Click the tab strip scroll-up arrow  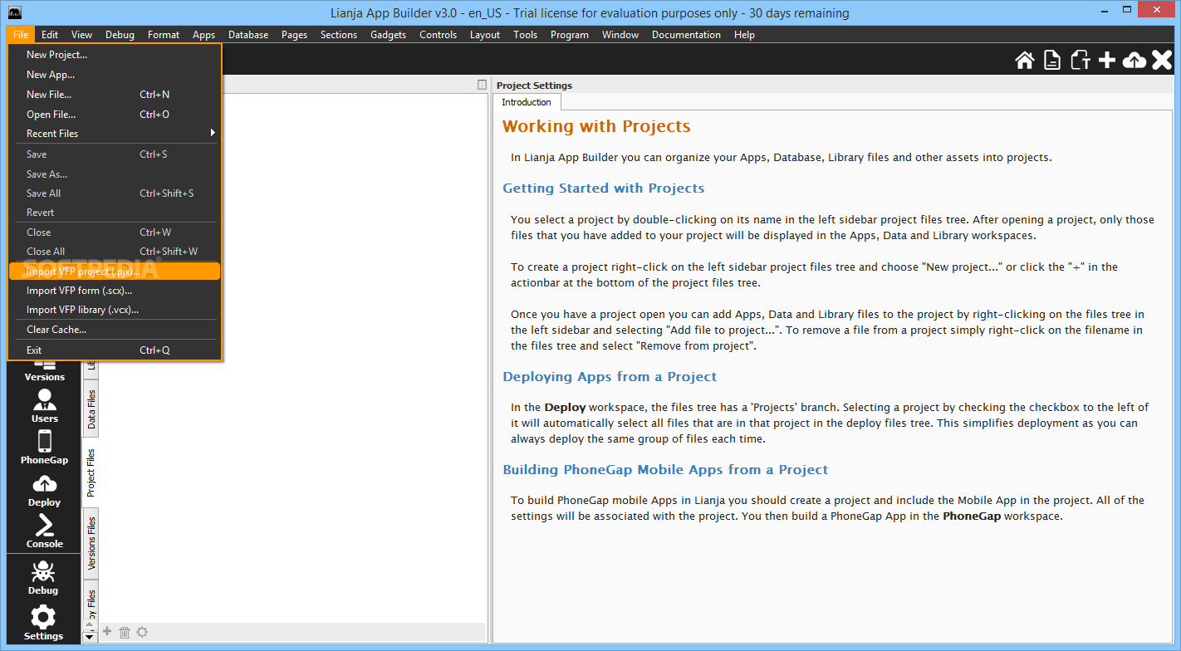(90, 625)
